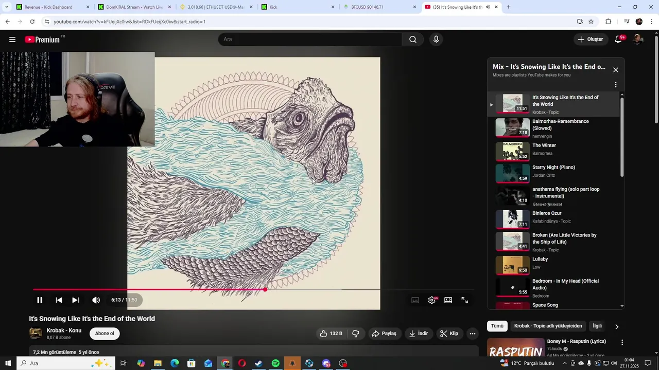This screenshot has width=659, height=370.
Task: Play Lullaby by Low
Action: click(553, 264)
